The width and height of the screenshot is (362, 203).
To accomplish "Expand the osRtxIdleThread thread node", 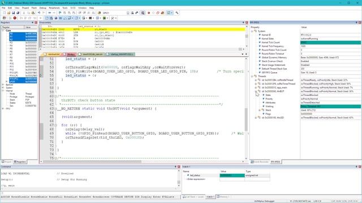I will pos(256,80).
